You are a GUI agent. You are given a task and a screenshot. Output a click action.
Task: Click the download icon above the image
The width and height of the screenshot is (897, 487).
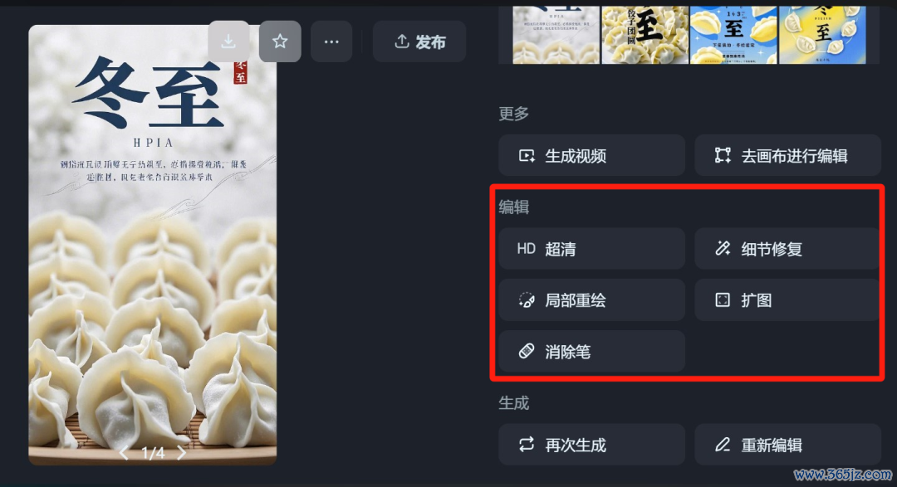click(228, 41)
